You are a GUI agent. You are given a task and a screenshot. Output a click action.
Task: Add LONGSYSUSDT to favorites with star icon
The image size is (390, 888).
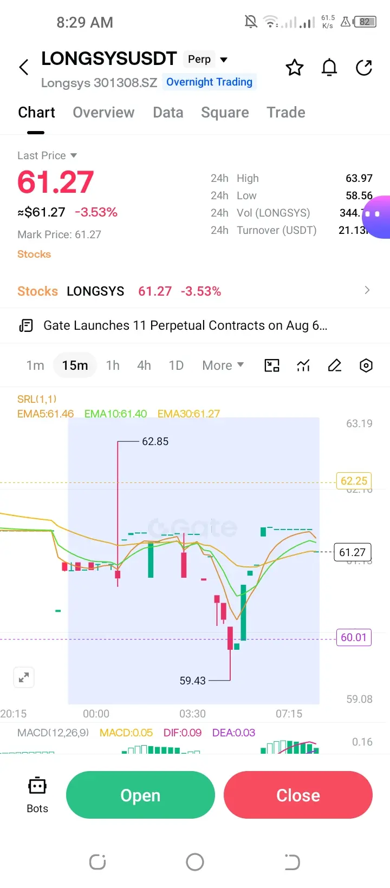click(x=295, y=68)
